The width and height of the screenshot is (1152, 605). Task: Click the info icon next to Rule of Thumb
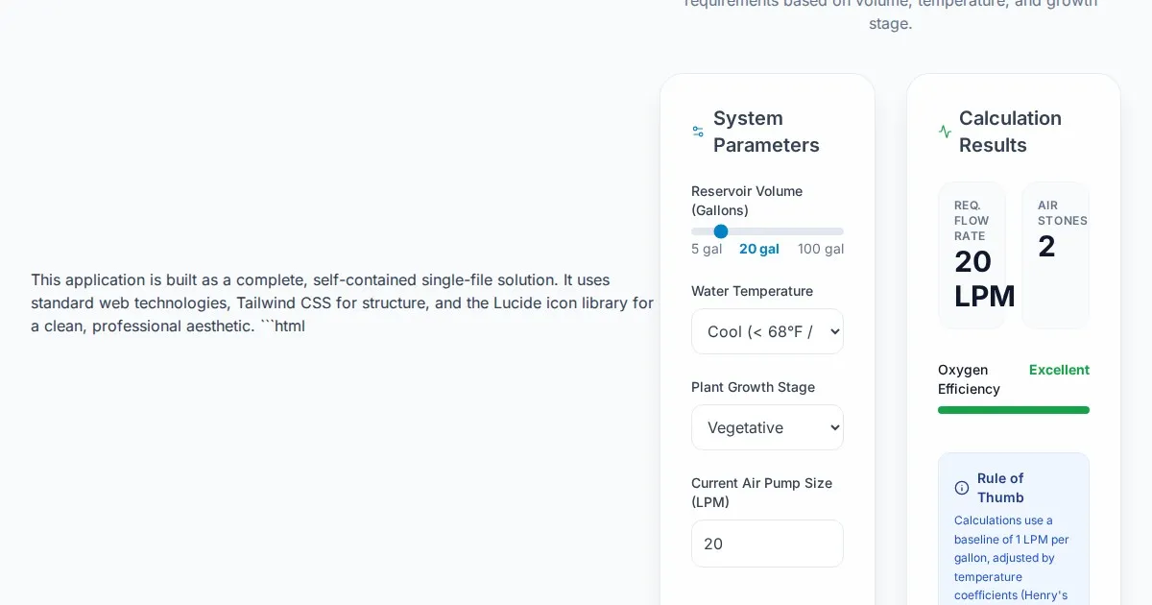pos(962,488)
